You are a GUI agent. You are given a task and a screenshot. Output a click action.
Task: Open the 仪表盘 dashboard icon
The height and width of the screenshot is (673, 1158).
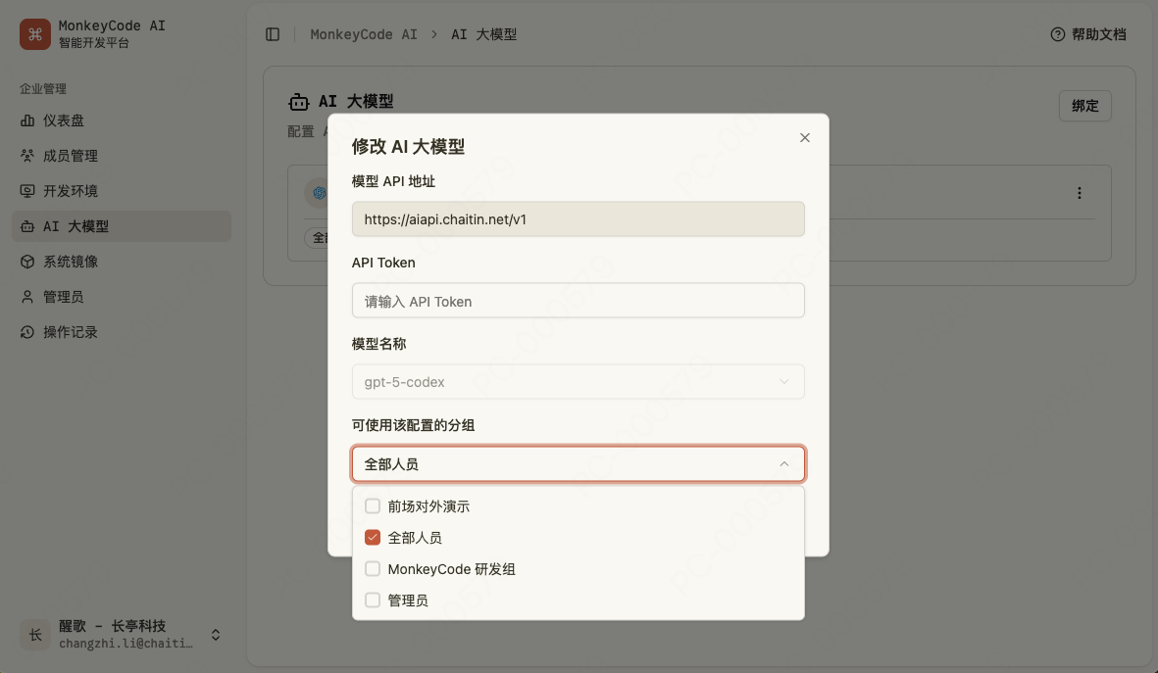tap(27, 120)
